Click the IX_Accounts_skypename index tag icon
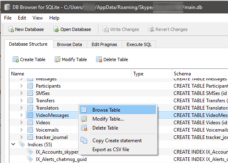 click(30, 152)
